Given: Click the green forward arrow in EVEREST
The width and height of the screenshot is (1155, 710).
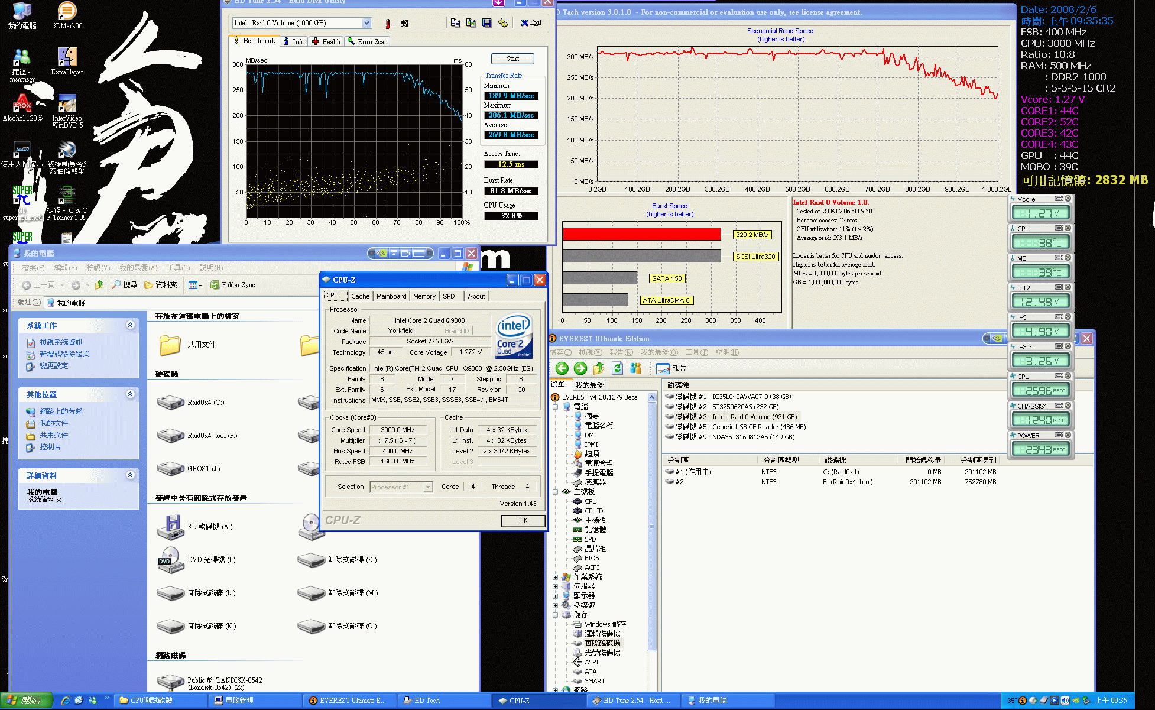Looking at the screenshot, I should pos(580,368).
